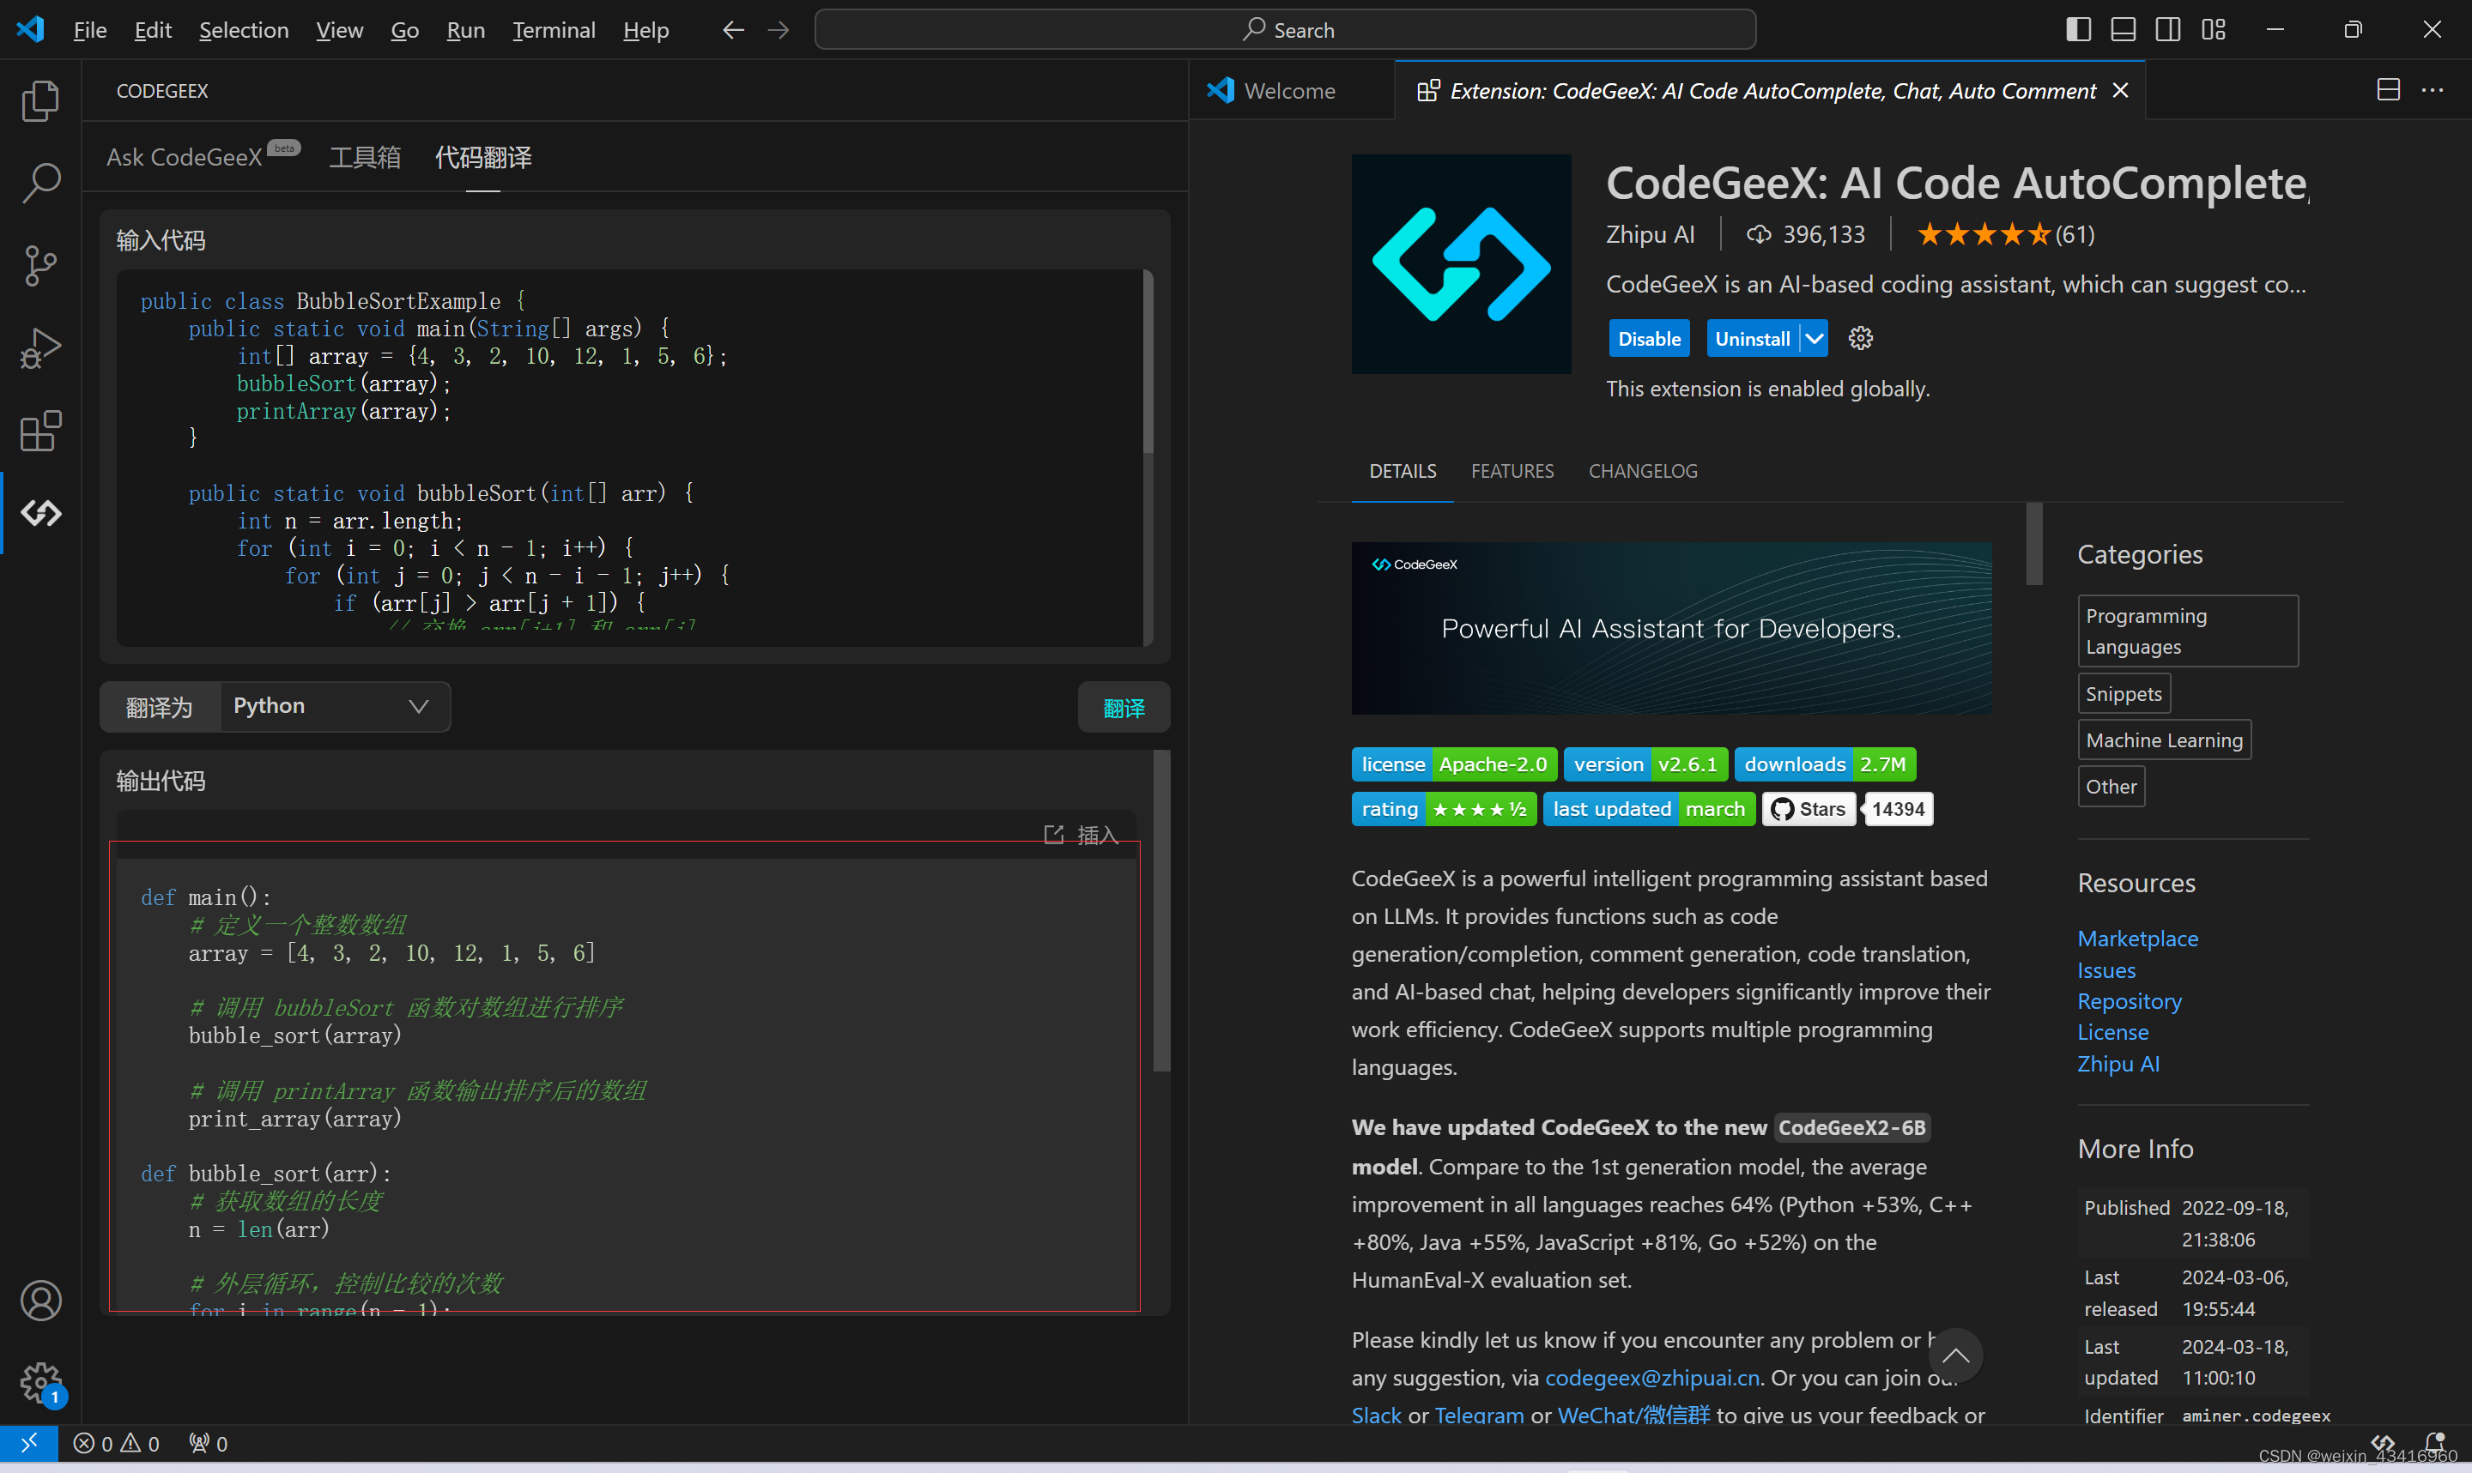The width and height of the screenshot is (2472, 1473).
Task: Click the codegeex@zhipuai.cn email link
Action: 1652,1378
